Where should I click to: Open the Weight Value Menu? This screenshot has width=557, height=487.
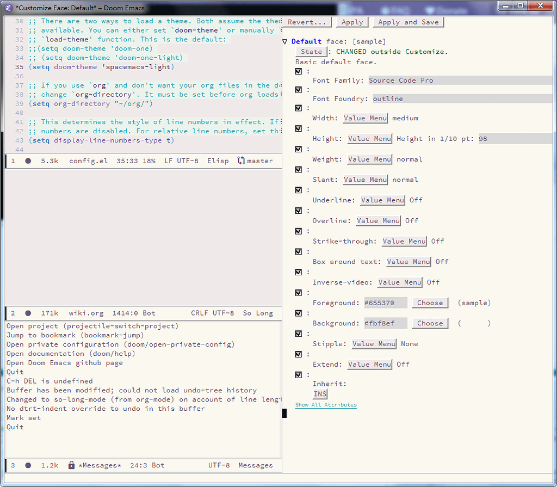click(369, 159)
